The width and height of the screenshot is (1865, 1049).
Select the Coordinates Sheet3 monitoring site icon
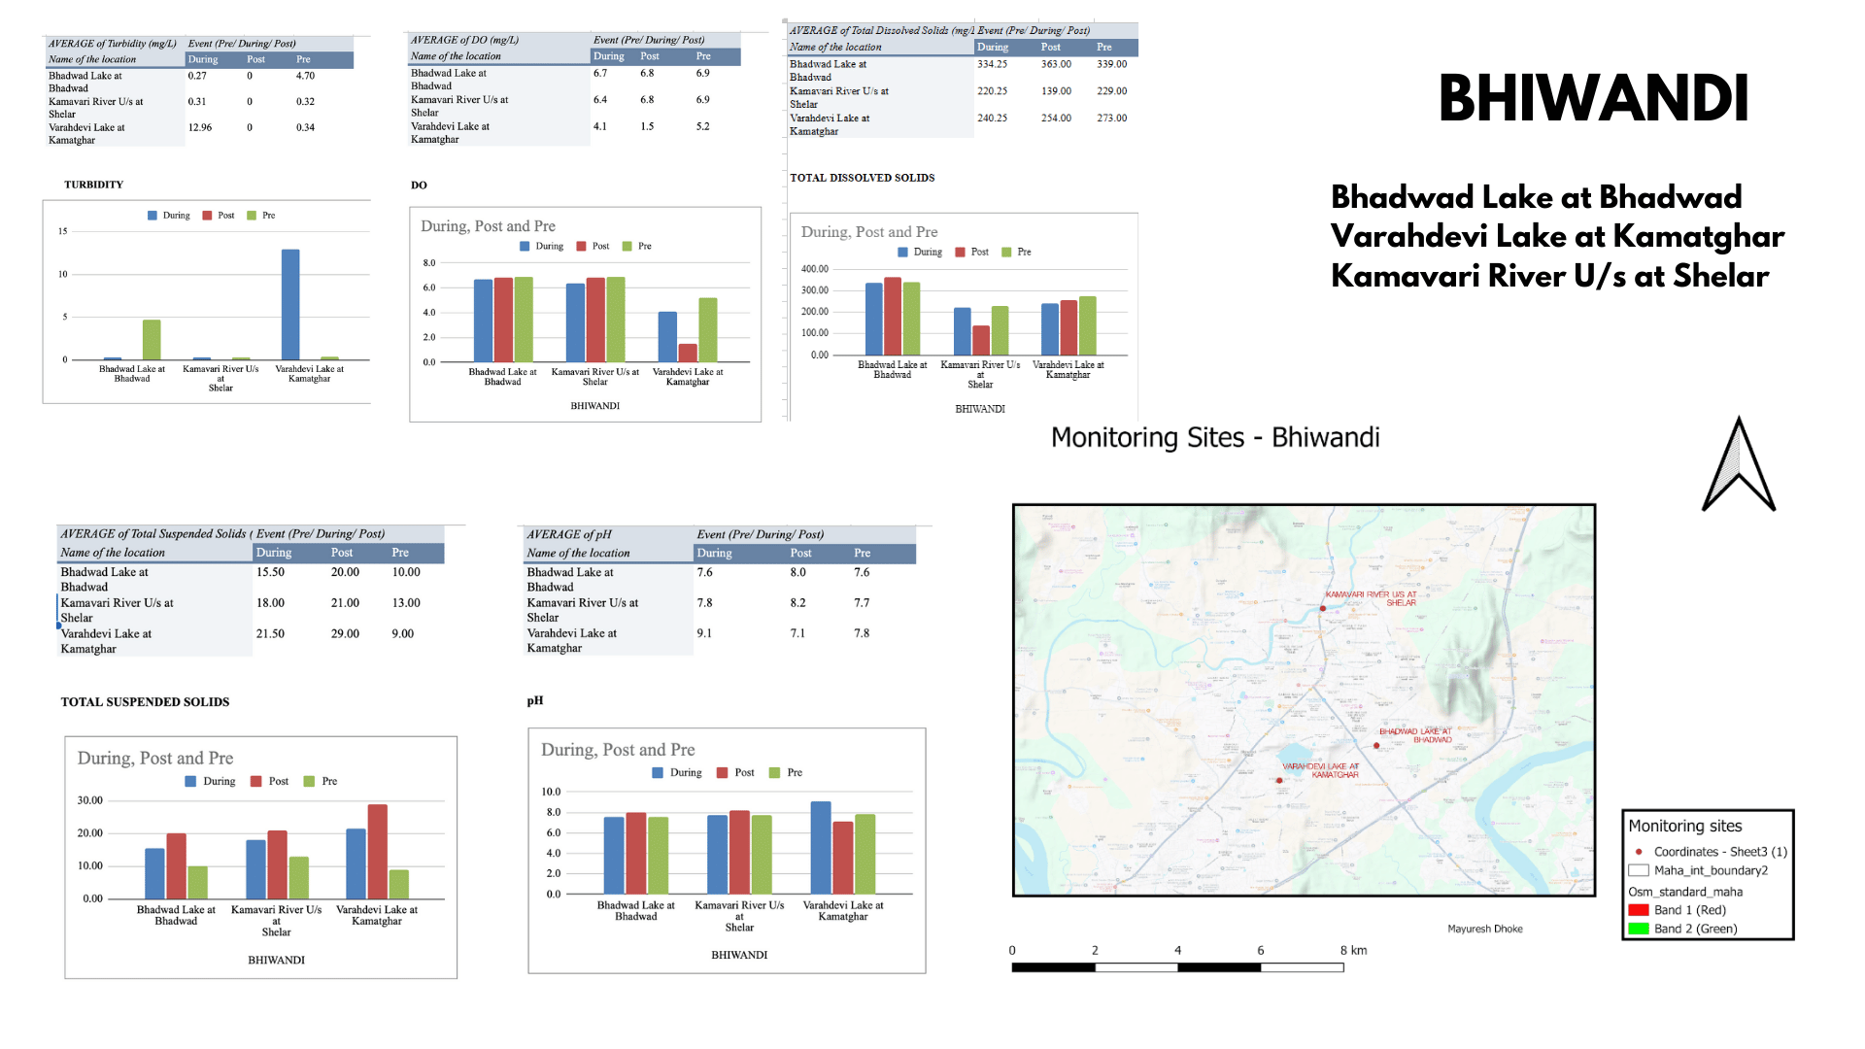[x=1641, y=853]
